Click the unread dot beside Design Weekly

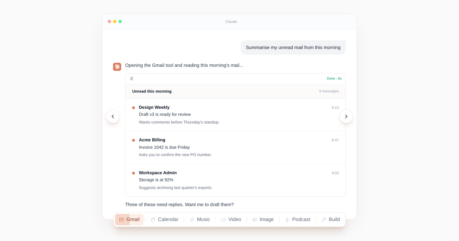(x=133, y=108)
